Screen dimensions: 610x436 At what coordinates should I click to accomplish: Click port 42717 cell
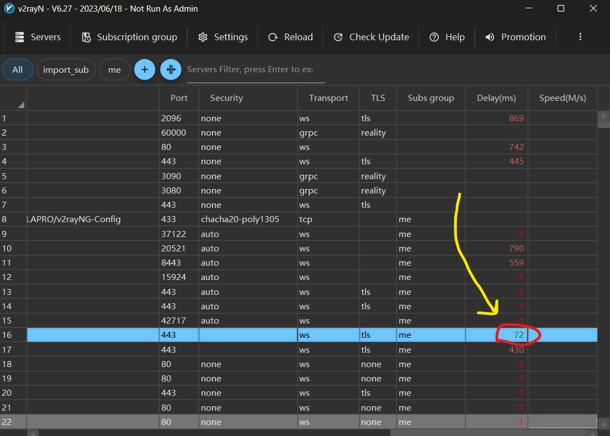pos(179,321)
